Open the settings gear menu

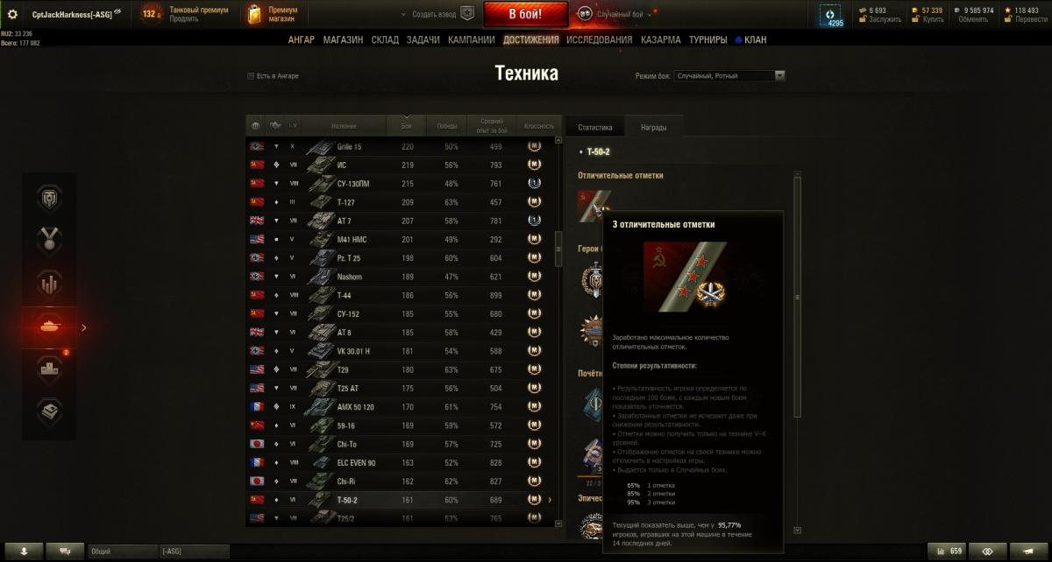(12, 14)
